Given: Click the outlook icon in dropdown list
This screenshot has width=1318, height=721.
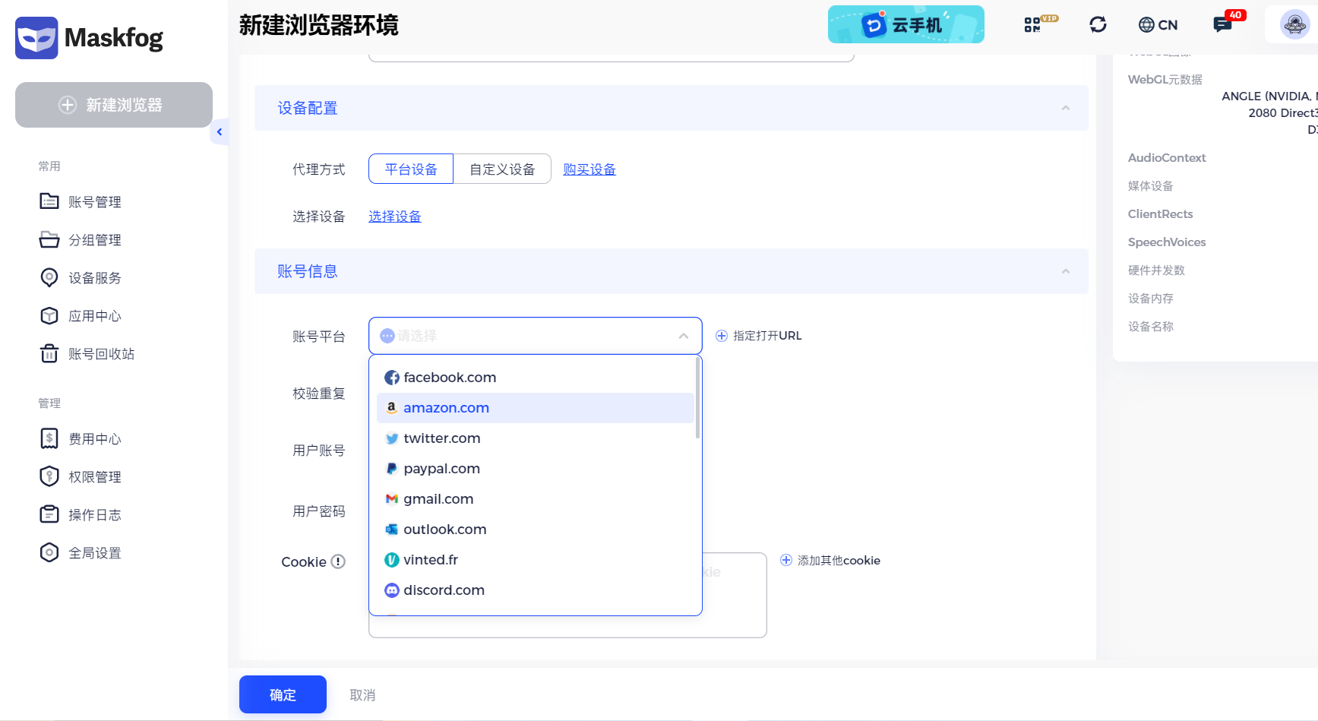Looking at the screenshot, I should click(392, 530).
